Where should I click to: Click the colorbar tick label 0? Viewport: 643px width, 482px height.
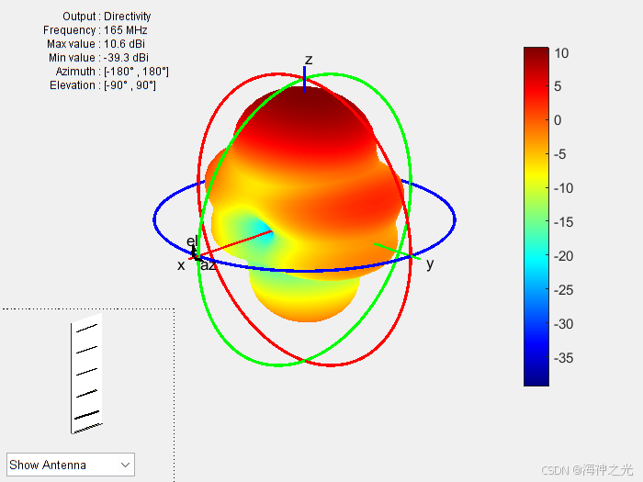[558, 120]
